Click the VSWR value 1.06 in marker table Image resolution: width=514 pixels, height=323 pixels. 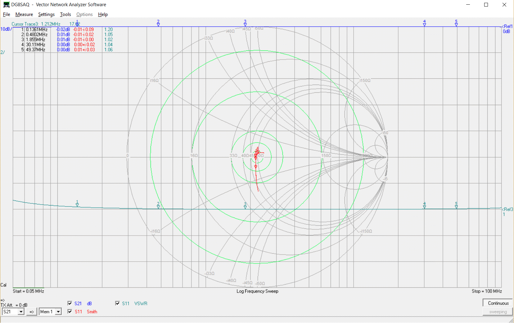click(108, 50)
